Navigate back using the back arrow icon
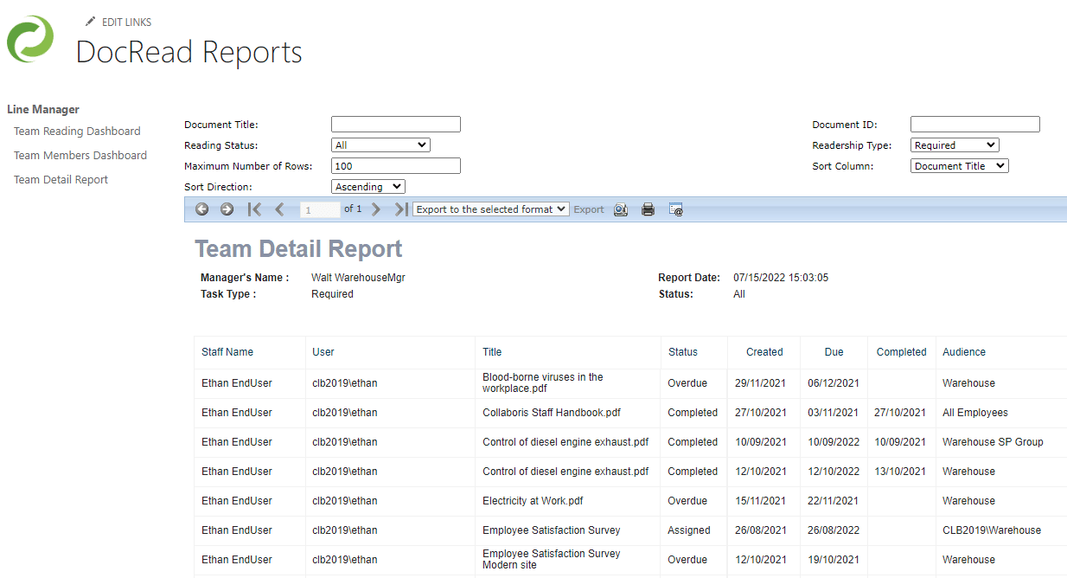Screen dimensions: 1067x578 click(201, 209)
